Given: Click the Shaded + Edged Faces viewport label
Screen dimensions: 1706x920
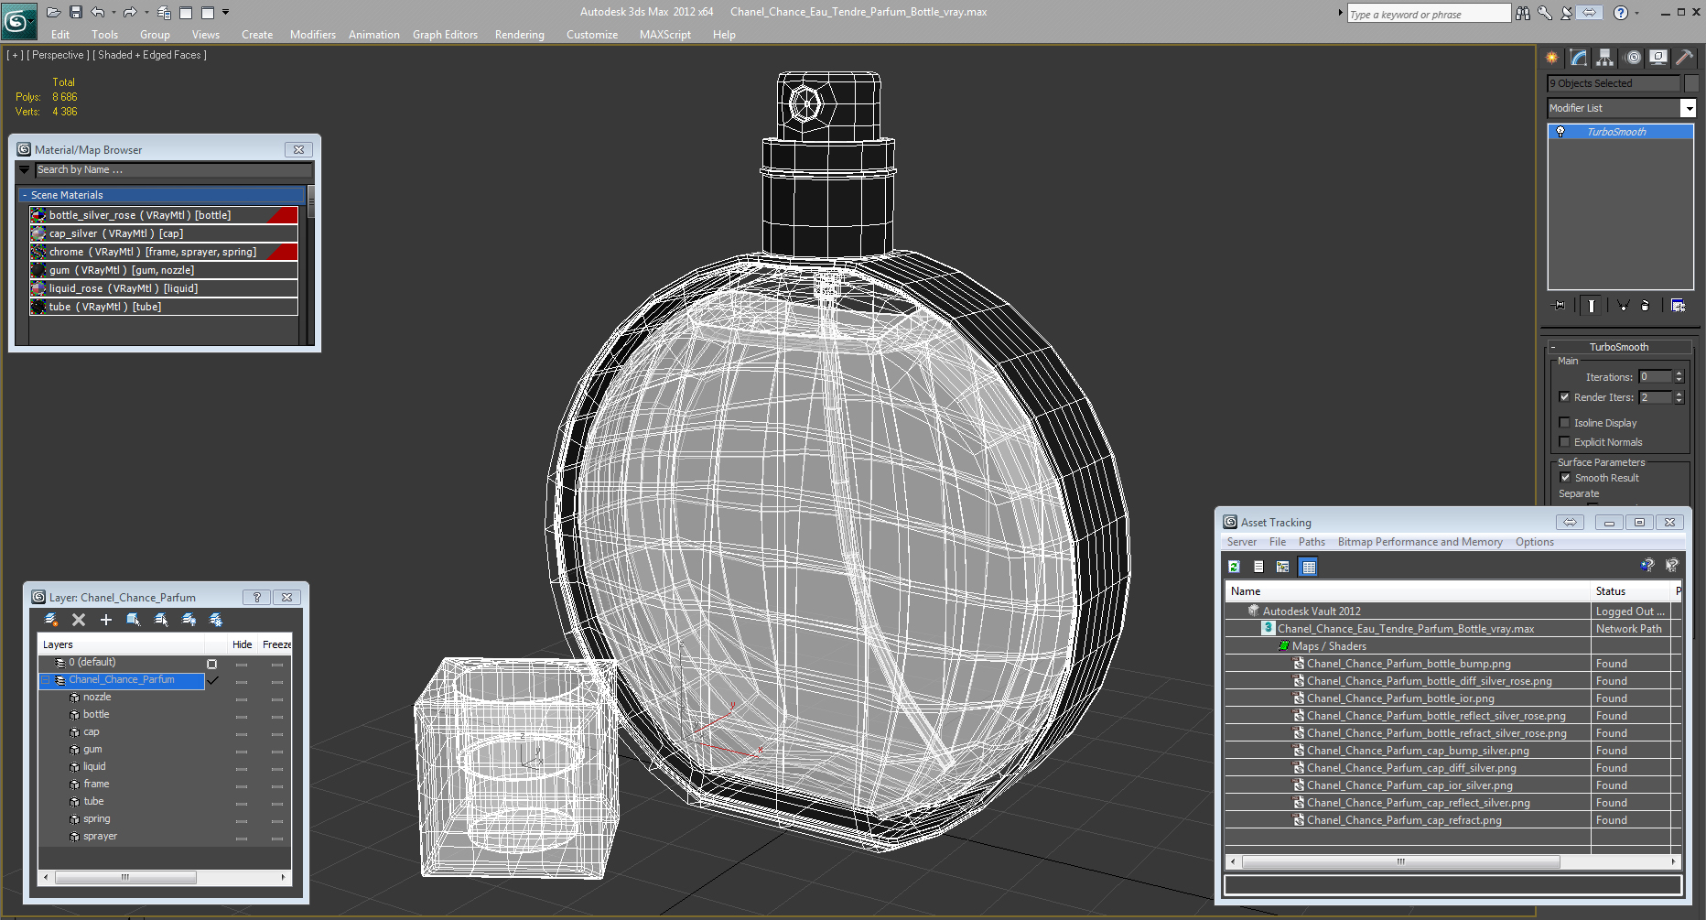Looking at the screenshot, I should click(x=150, y=55).
